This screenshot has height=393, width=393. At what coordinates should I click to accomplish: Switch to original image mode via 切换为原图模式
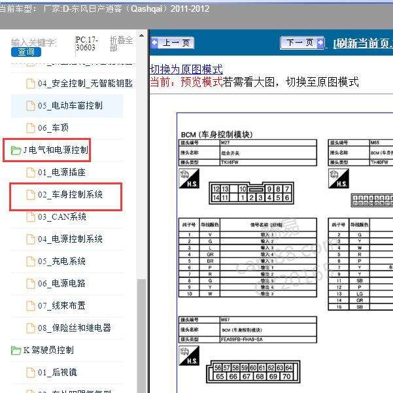click(x=186, y=69)
